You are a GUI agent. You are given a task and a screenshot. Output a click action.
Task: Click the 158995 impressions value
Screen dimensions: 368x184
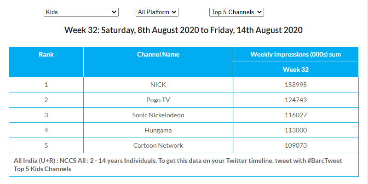pos(295,85)
